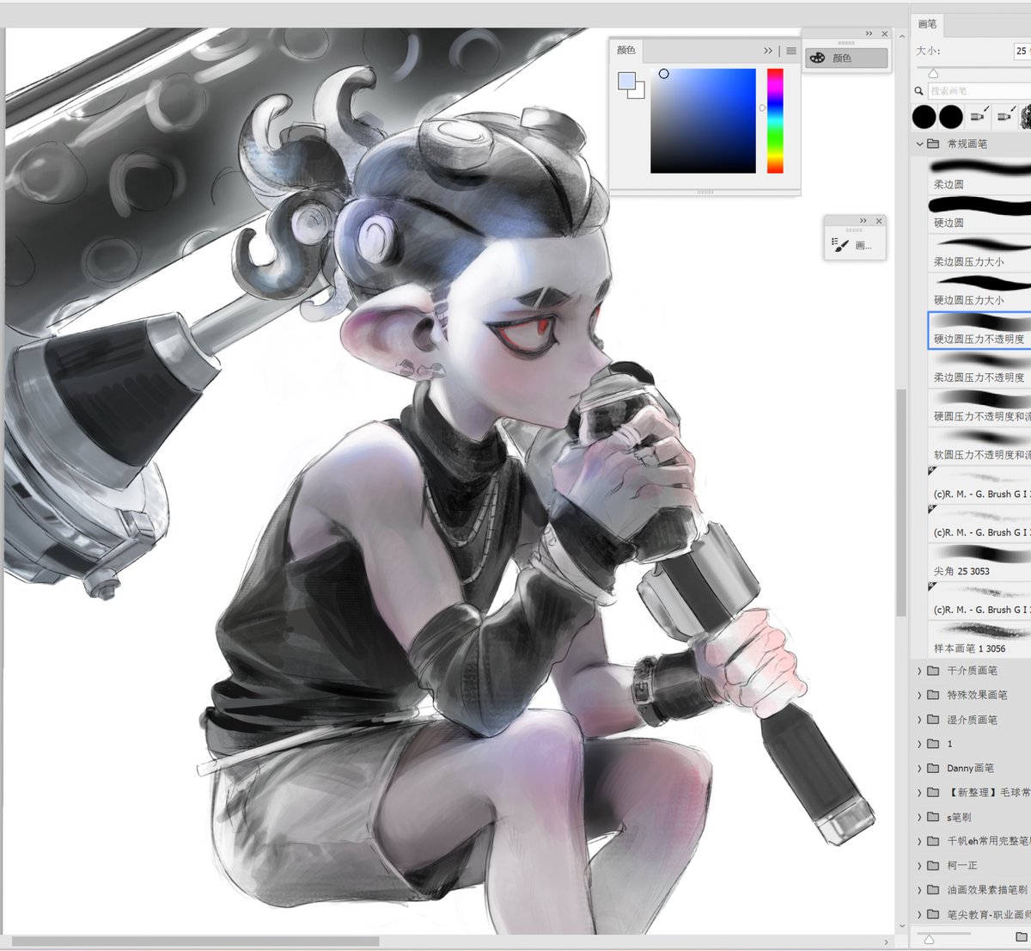Select the second black round recent brush
The width and height of the screenshot is (1031, 951).
click(950, 116)
